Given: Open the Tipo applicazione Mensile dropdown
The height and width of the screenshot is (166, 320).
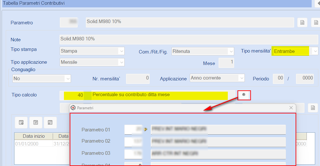Looking at the screenshot, I should click(x=122, y=62).
